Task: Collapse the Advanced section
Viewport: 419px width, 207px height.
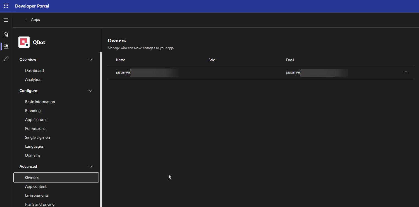Action: click(90, 166)
